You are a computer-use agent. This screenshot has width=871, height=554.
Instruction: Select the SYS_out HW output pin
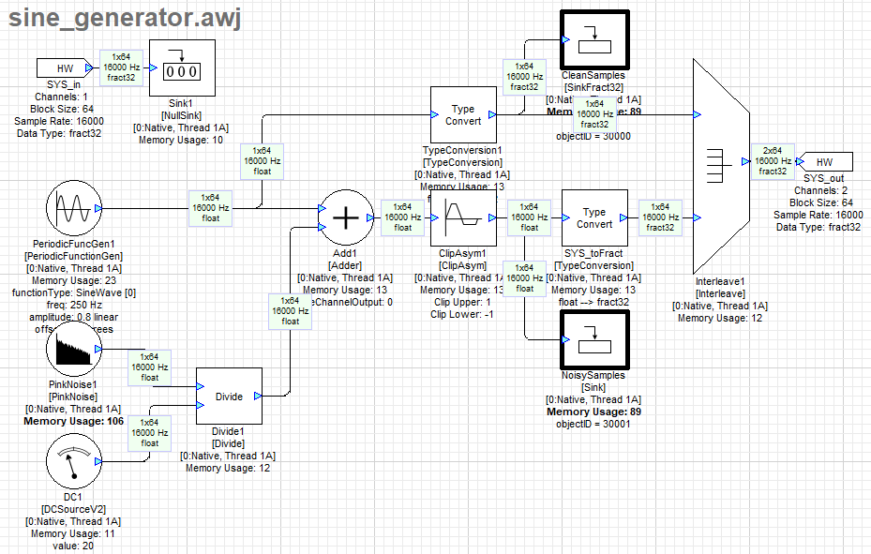(x=824, y=162)
